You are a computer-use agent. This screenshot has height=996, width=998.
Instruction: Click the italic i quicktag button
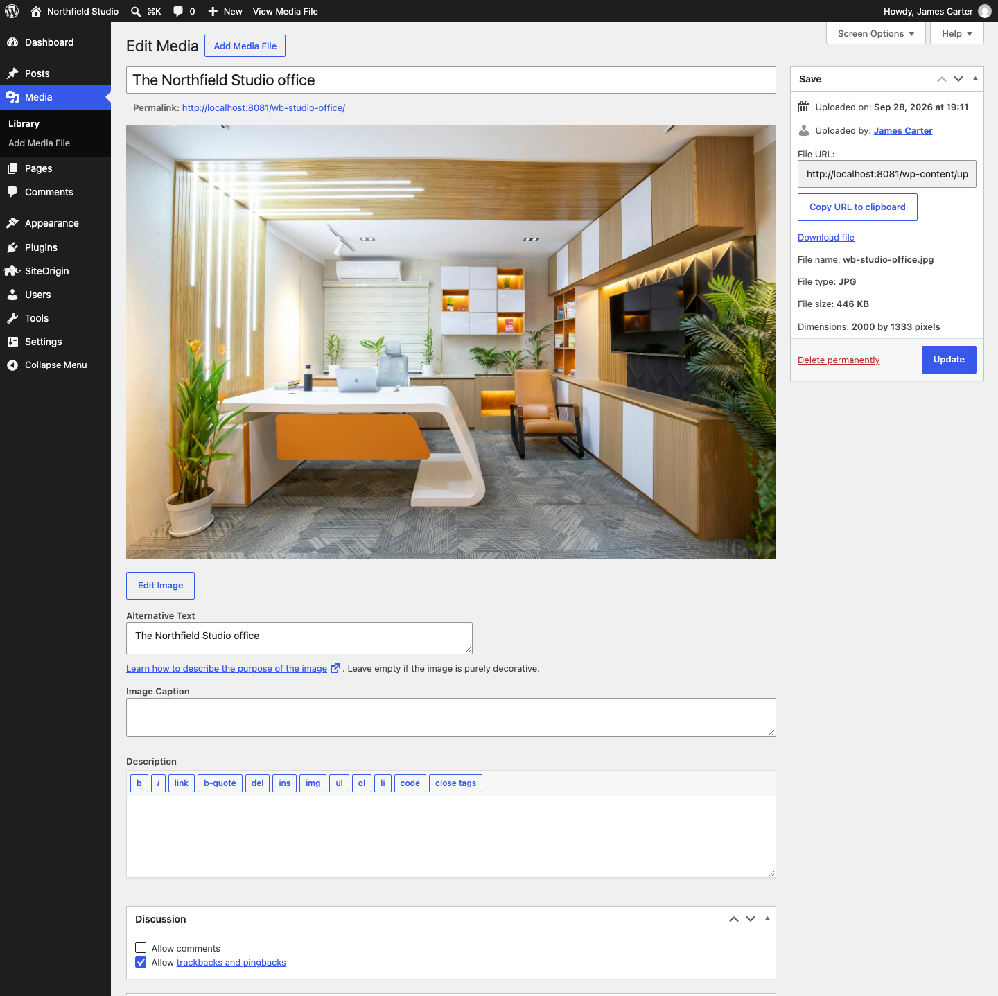[158, 783]
